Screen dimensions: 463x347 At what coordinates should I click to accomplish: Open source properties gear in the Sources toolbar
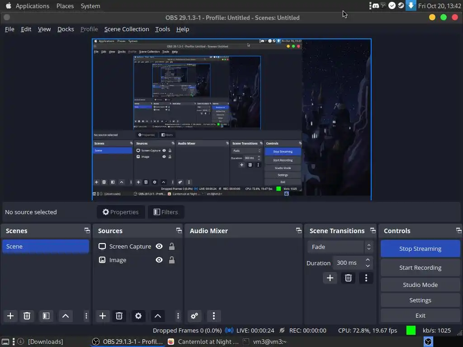click(x=138, y=316)
